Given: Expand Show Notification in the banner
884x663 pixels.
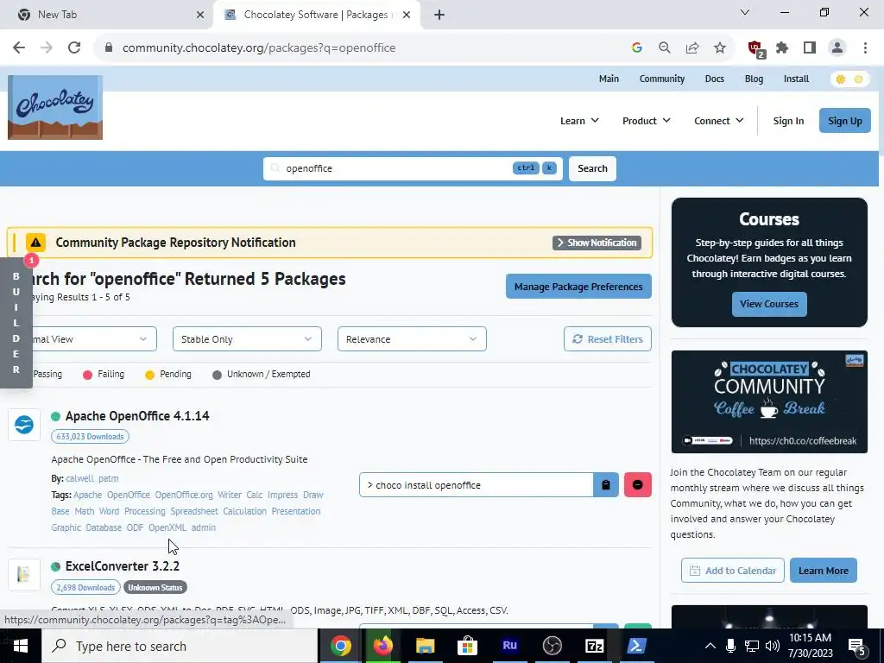Looking at the screenshot, I should pyautogui.click(x=597, y=243).
